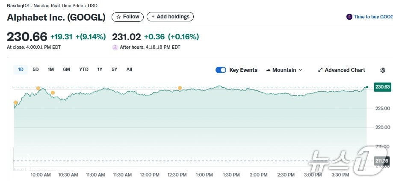The image size is (393, 181).
Task: Toggle the Key Events switch
Action: click(x=221, y=70)
